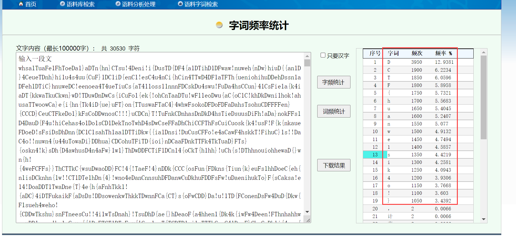Click the bullet icon beside 语料字词检索
Viewport: 516px width, 243px height.
click(180, 4)
